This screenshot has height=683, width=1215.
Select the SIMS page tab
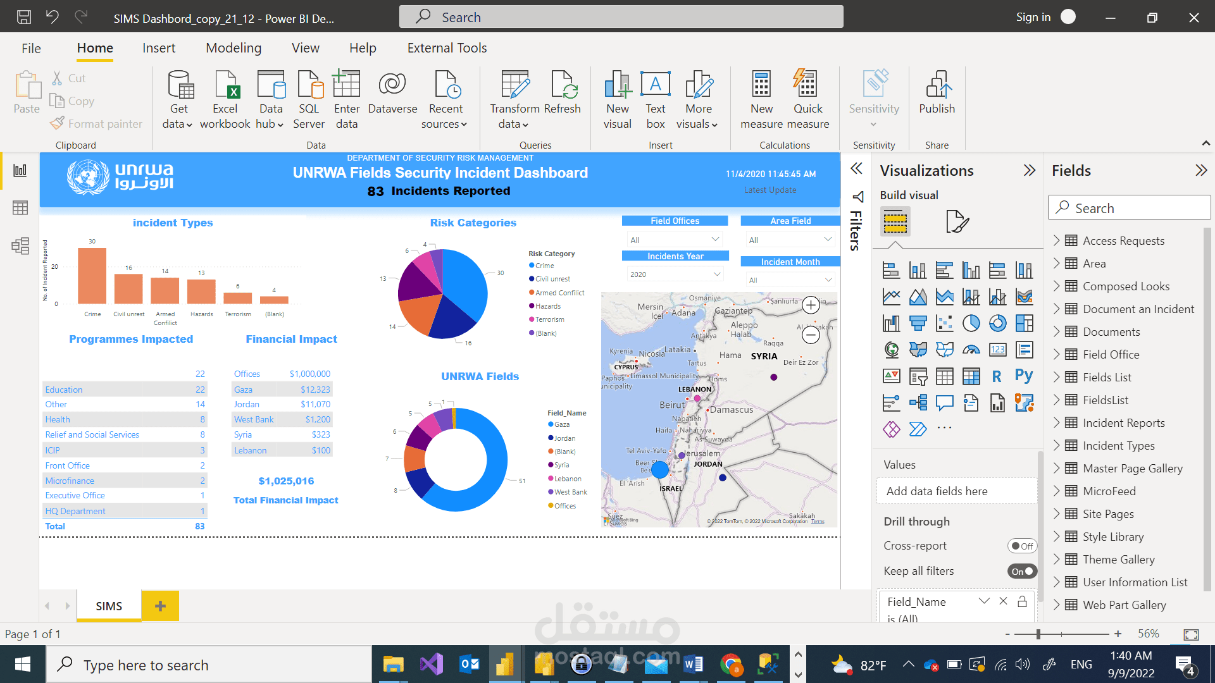[x=109, y=606]
